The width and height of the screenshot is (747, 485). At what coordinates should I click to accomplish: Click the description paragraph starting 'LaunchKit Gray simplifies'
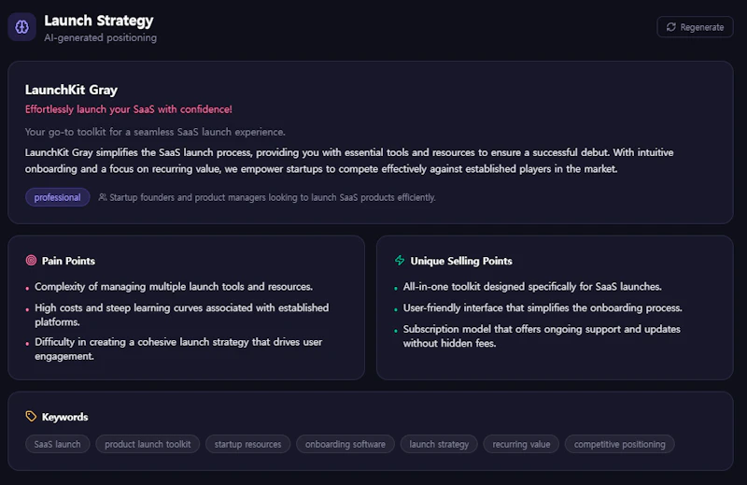point(349,161)
